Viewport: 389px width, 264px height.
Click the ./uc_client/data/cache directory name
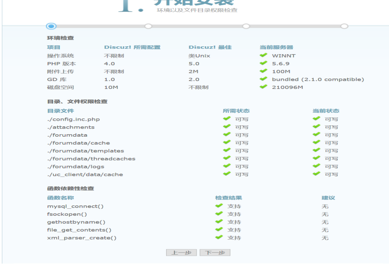coord(85,175)
